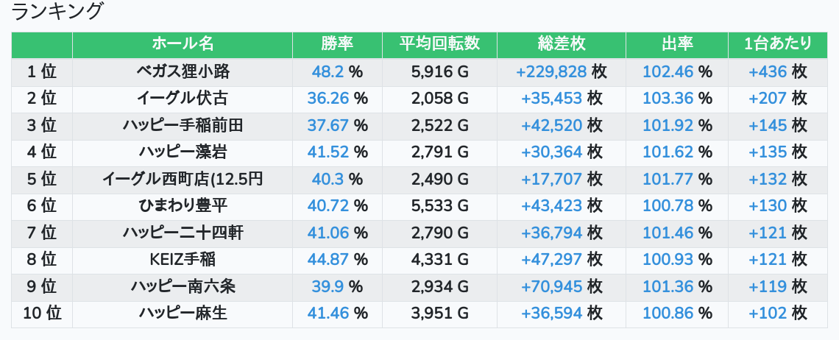
Task: Select the 103.36 payout rate value
Action: point(668,99)
